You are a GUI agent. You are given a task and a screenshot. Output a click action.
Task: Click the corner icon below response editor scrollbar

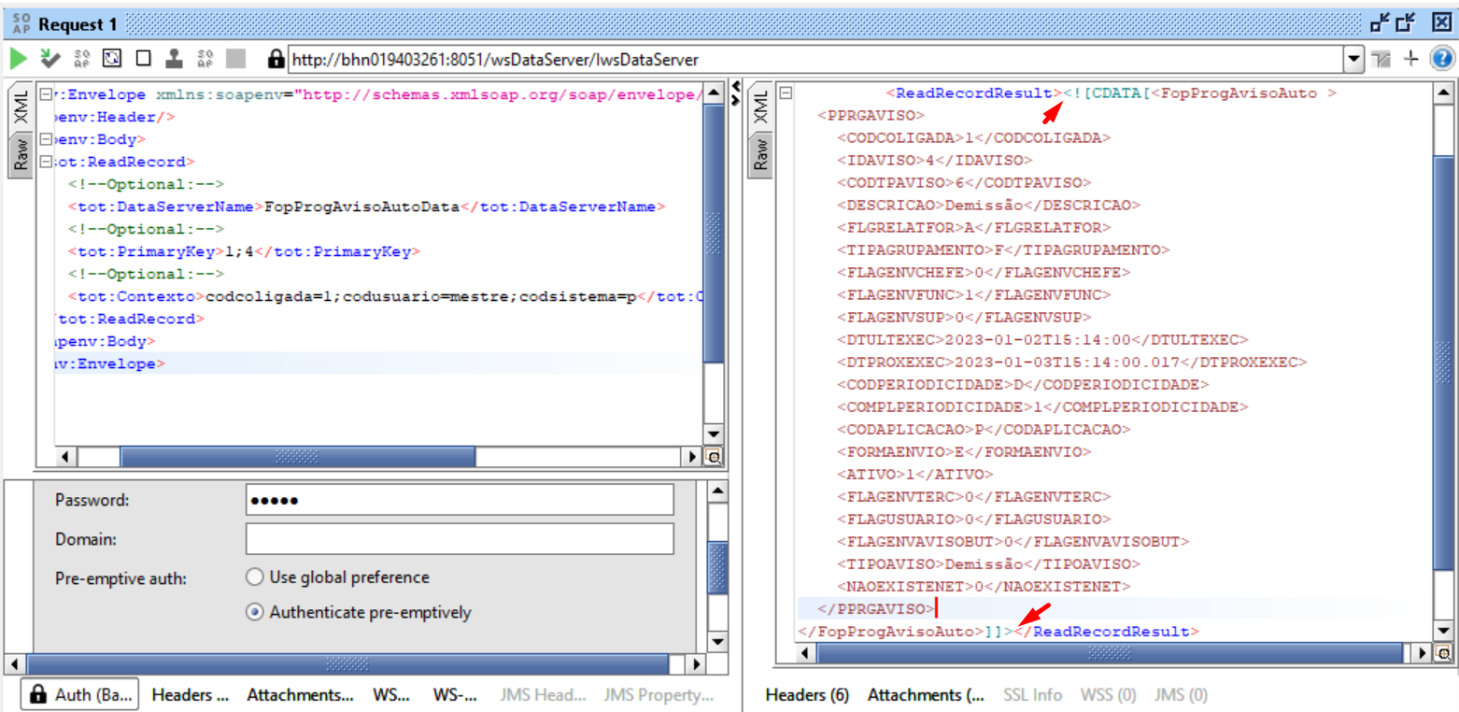1443,652
